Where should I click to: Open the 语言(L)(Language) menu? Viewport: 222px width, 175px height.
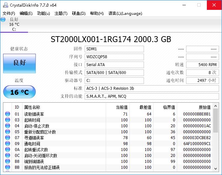(x=125, y=13)
